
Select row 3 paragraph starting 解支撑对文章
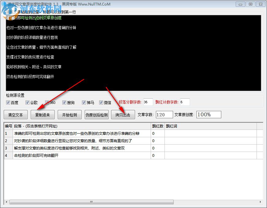point(82,148)
